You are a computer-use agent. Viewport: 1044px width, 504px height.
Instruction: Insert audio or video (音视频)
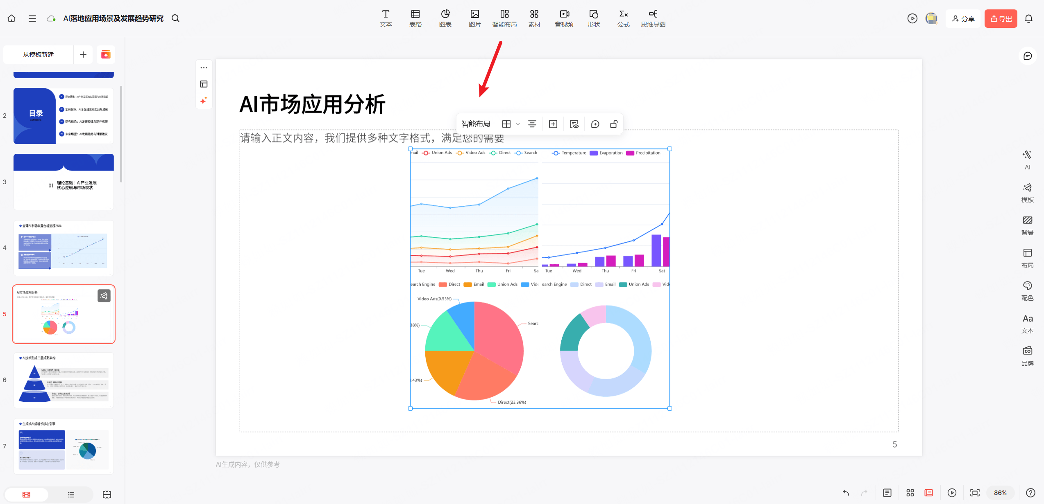(x=564, y=19)
